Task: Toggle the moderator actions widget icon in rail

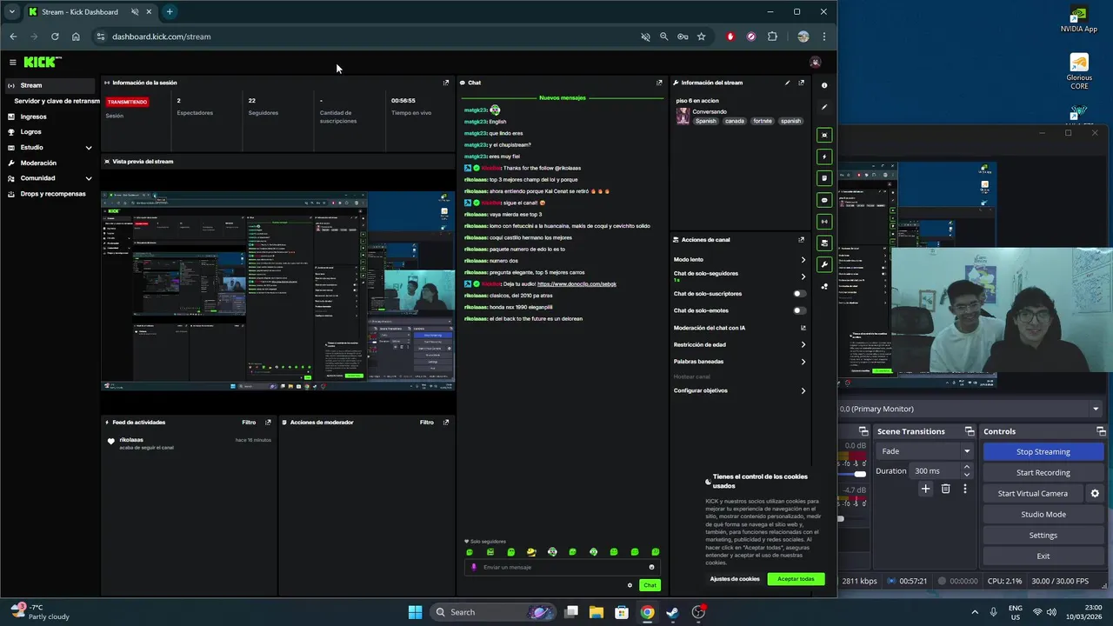Action: [x=824, y=243]
